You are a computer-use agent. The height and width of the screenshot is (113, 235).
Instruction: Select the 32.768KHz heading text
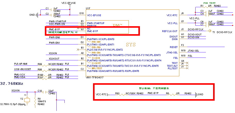(x=12, y=84)
